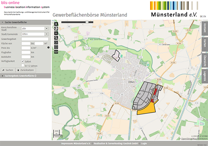Zoom in with the plus map button
Image resolution: width=208 pixels, height=146 pixels.
pos(56,24)
